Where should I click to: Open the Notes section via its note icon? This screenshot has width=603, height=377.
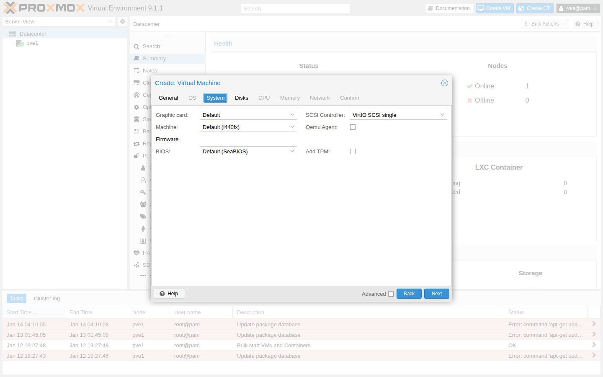click(137, 70)
